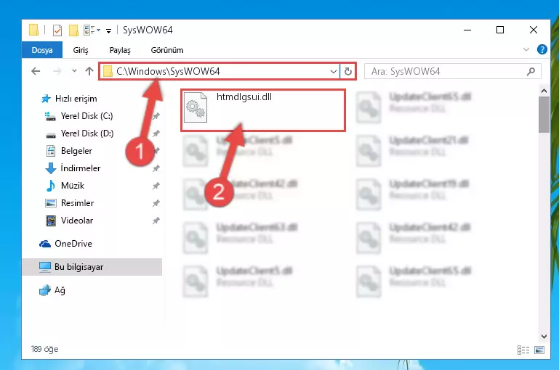This screenshot has width=559, height=370.
Task: Switch to the Giriş tab
Action: point(81,50)
